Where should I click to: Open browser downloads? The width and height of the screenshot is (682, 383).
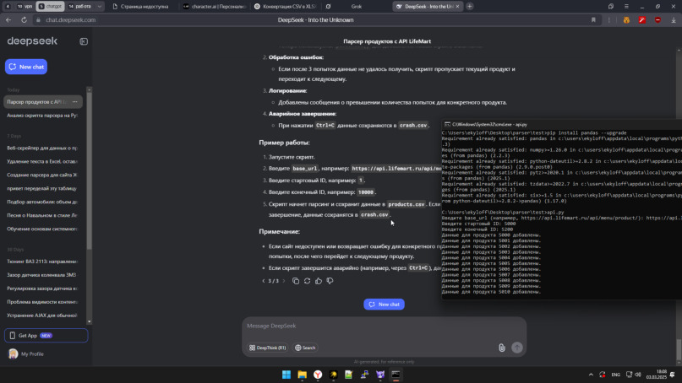pyautogui.click(x=674, y=20)
